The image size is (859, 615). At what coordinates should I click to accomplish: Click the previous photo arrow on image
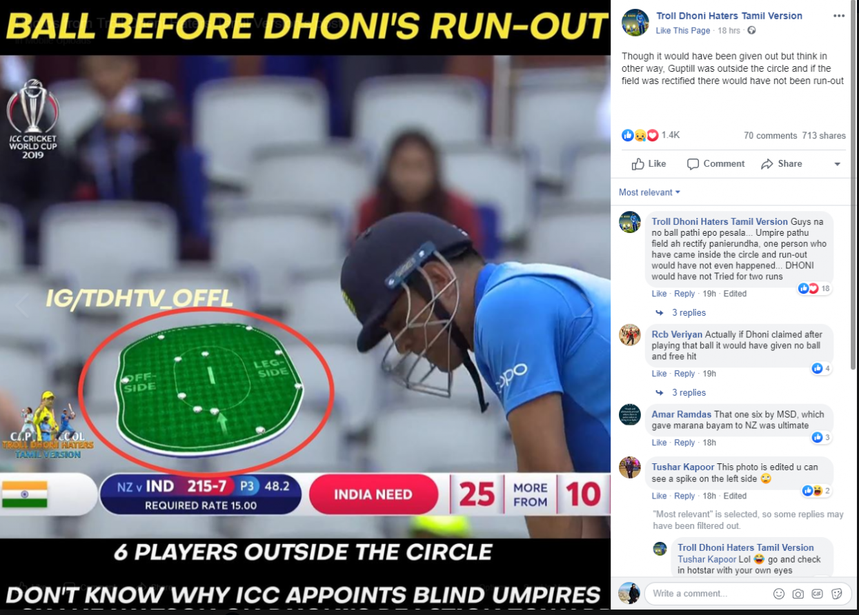22,305
